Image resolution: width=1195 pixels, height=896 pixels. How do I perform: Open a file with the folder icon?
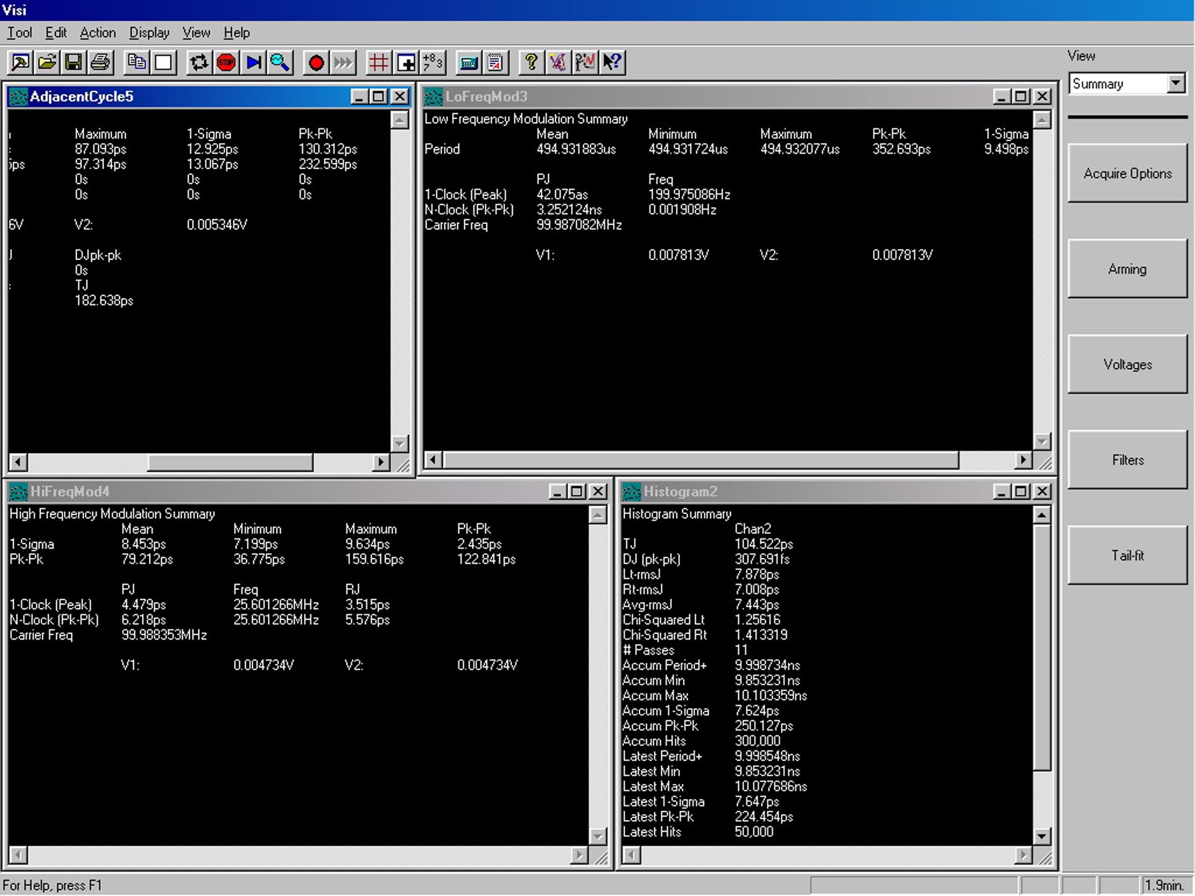47,62
